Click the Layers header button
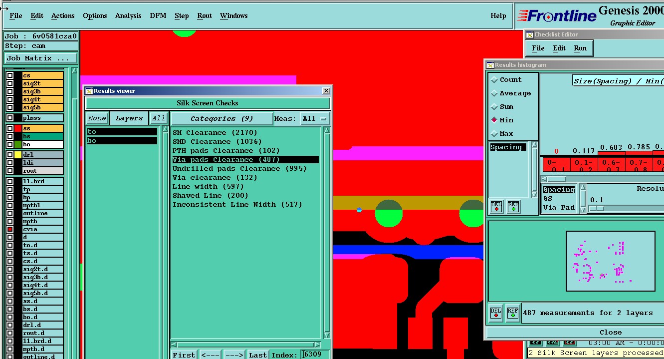Viewport: 664px width, 359px height. pos(129,118)
